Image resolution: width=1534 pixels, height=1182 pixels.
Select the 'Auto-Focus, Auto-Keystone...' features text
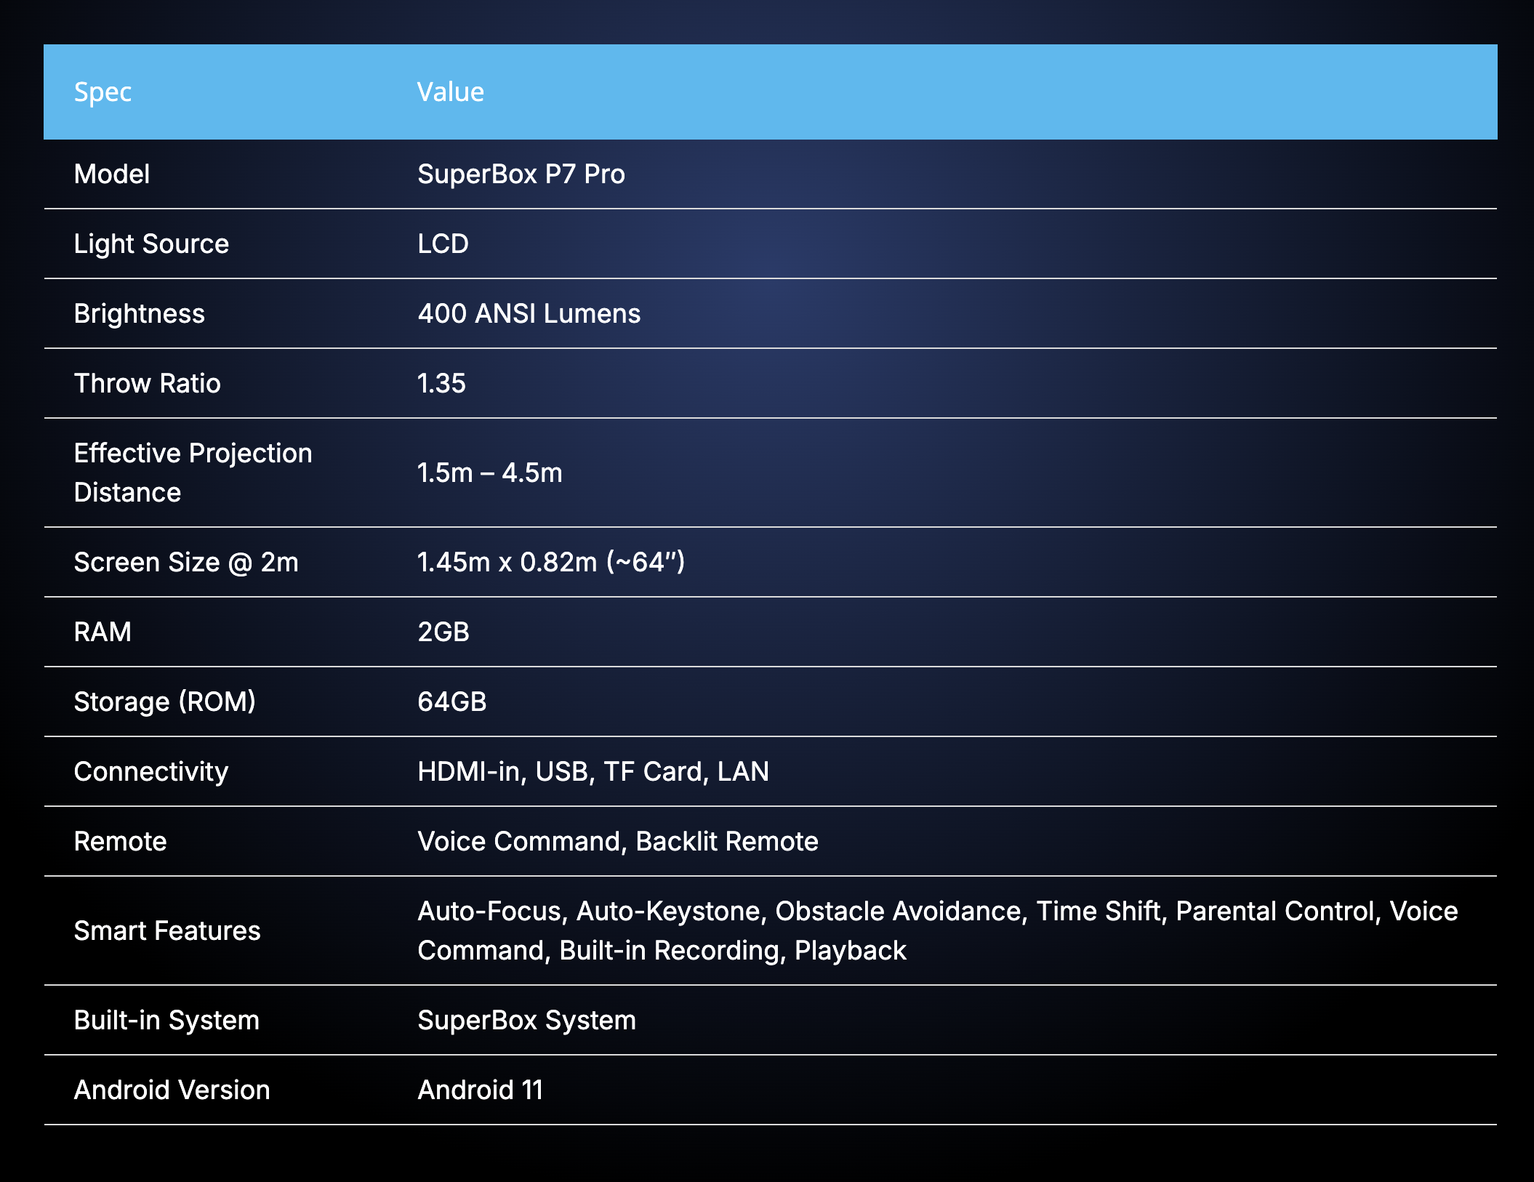click(938, 931)
